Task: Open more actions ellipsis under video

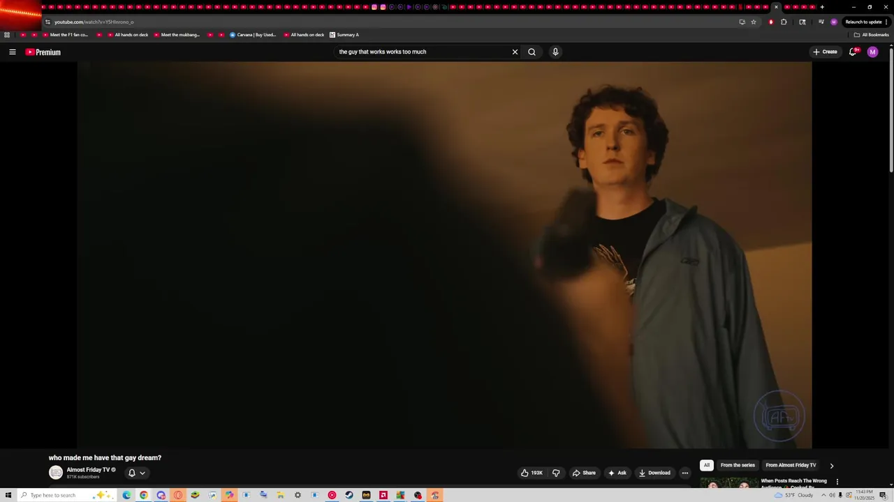Action: pyautogui.click(x=685, y=473)
